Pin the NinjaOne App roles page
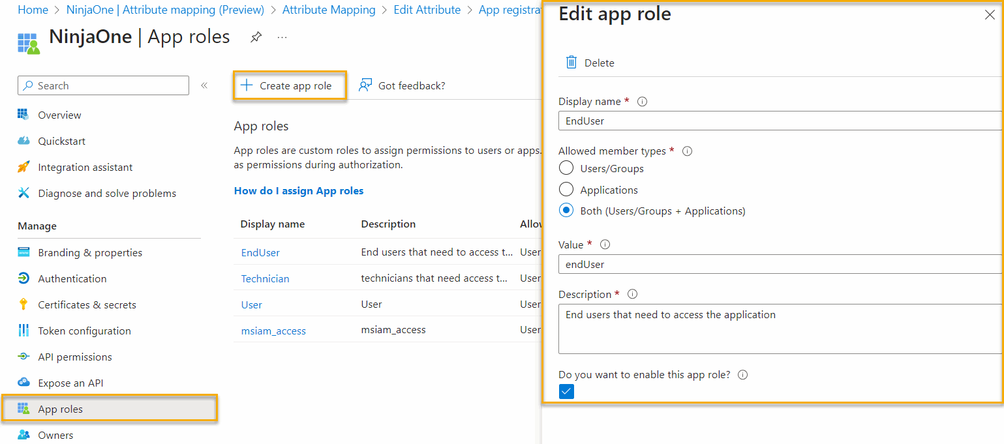 point(256,38)
